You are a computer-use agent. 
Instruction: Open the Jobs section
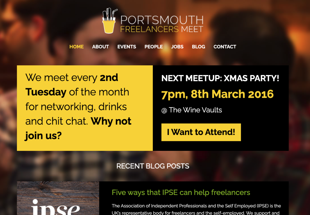point(177,47)
